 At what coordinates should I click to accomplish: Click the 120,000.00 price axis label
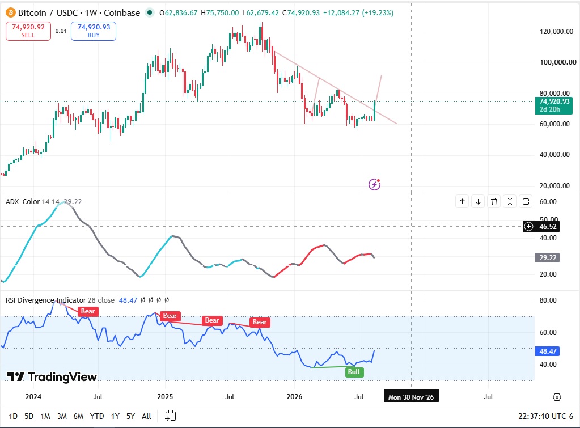pyautogui.click(x=556, y=31)
